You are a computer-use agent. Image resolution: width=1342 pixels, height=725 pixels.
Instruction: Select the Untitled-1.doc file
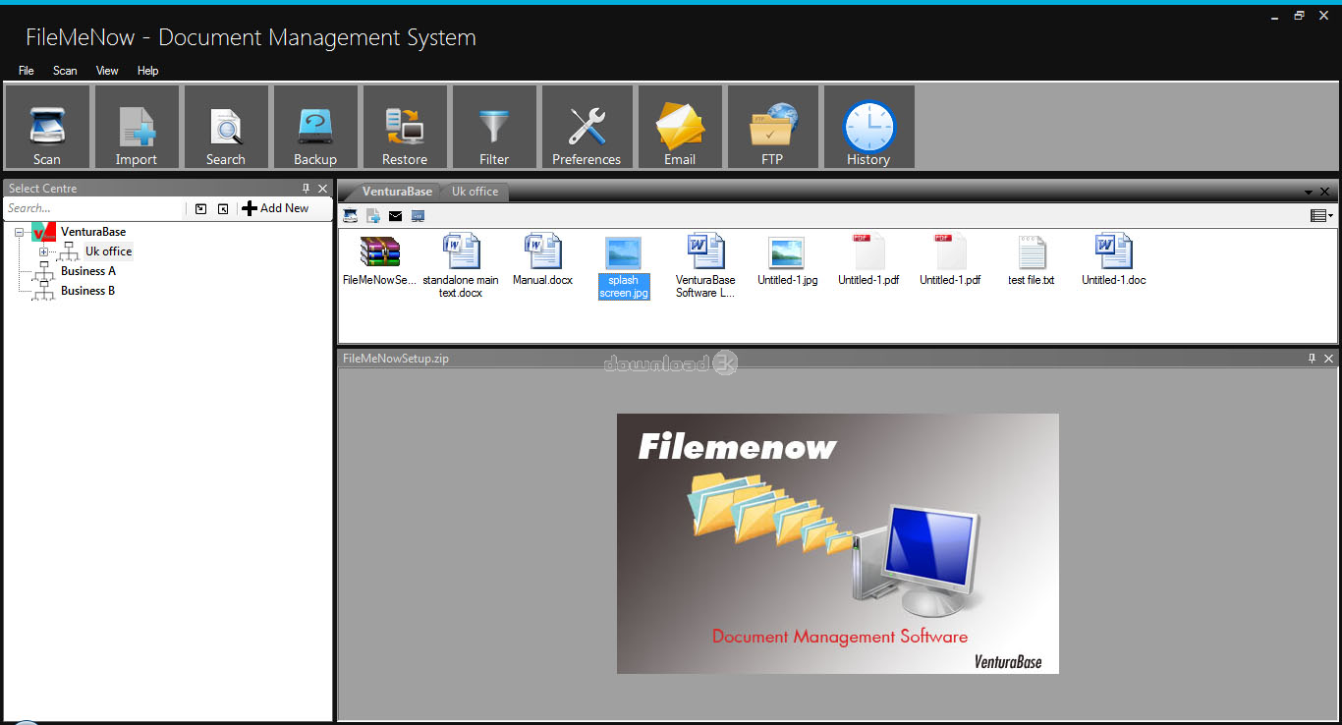1113,260
